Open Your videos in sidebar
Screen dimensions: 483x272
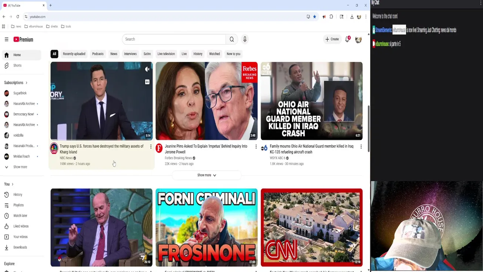coord(22,237)
